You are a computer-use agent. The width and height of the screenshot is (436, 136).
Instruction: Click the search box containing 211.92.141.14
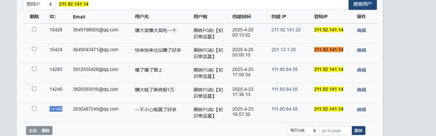coord(202,4)
